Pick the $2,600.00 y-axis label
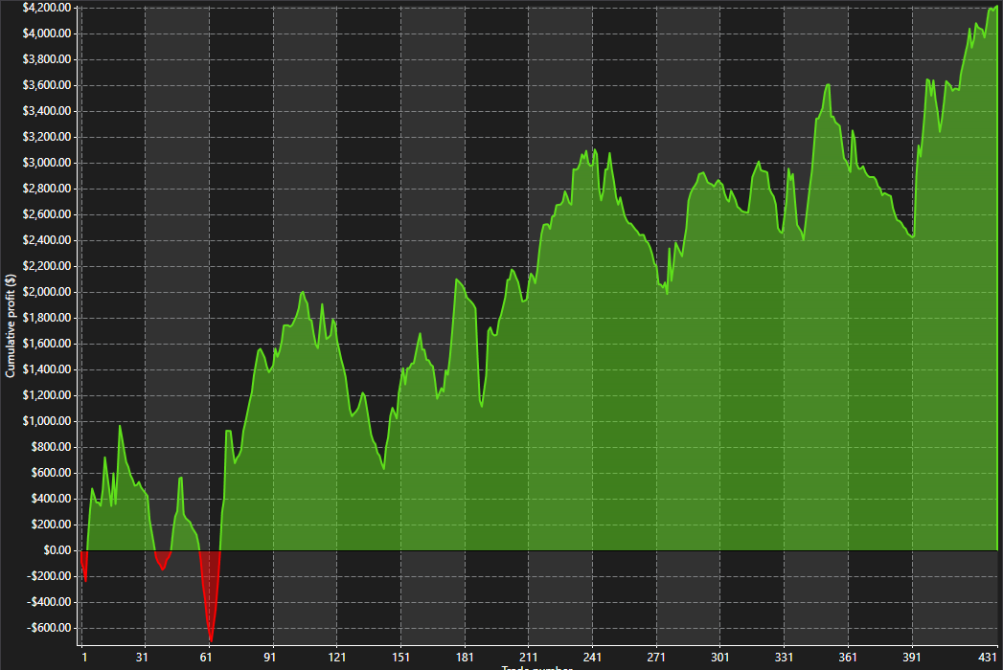The height and width of the screenshot is (670, 1003). [47, 214]
